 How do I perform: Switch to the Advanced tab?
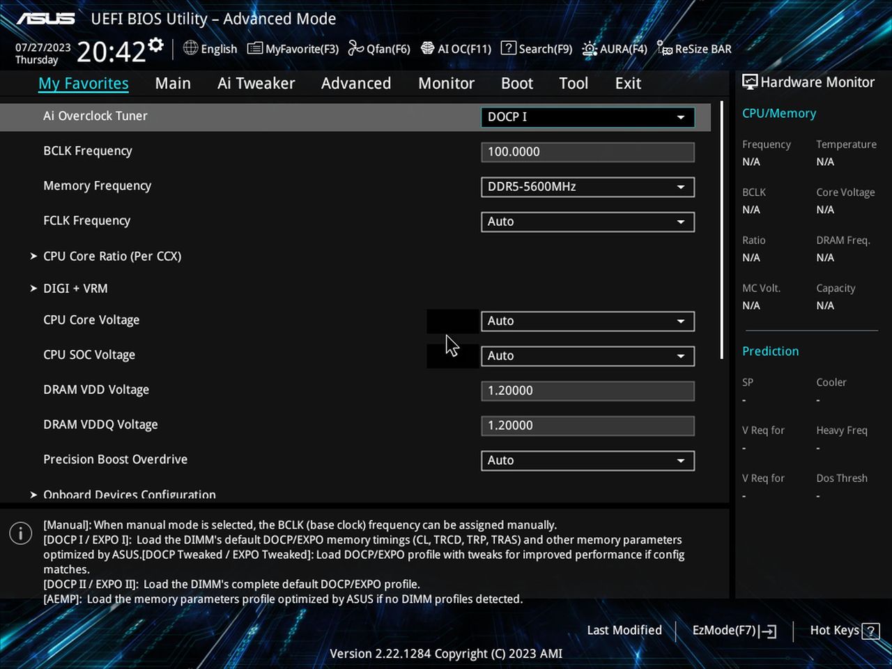coord(356,84)
